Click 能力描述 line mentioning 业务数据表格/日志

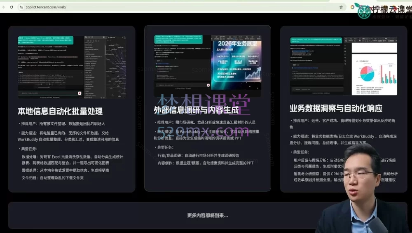(x=343, y=140)
